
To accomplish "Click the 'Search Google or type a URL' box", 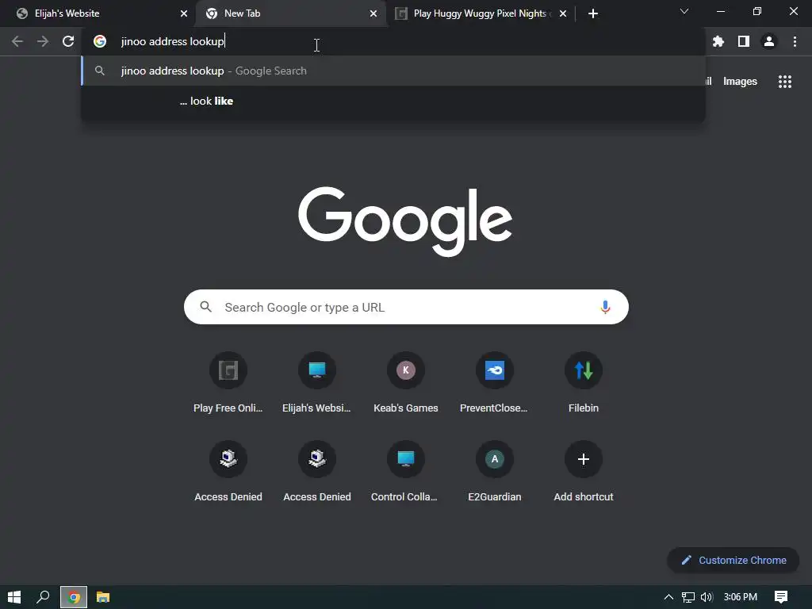I will pos(406,307).
